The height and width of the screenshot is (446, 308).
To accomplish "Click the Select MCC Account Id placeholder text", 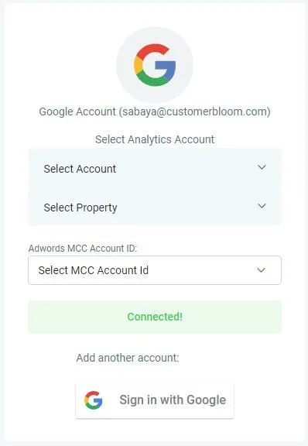I will point(94,270).
